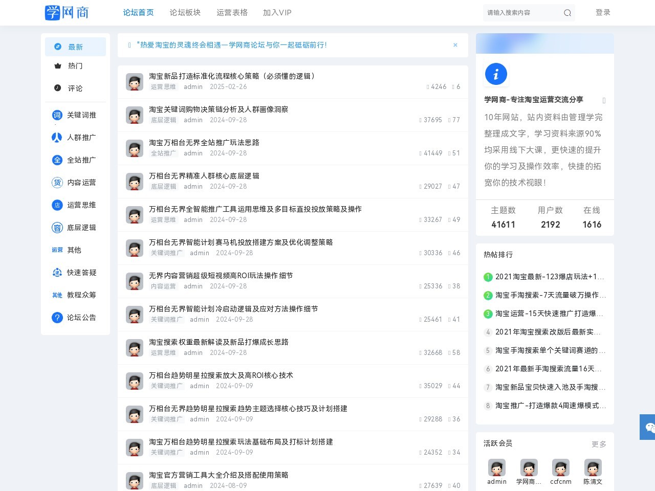Image resolution: width=655 pixels, height=491 pixels.
Task: Switch to the 论坛板块 tab
Action: tap(185, 13)
